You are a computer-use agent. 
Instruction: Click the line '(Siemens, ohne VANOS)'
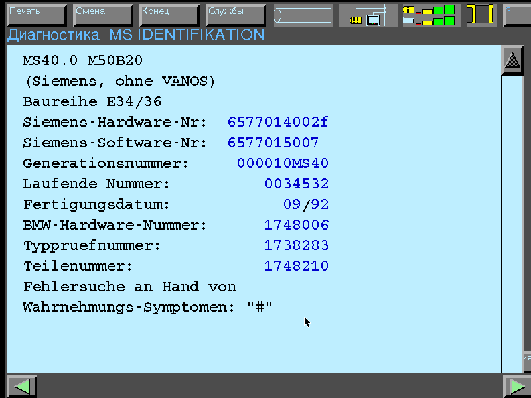click(x=120, y=82)
